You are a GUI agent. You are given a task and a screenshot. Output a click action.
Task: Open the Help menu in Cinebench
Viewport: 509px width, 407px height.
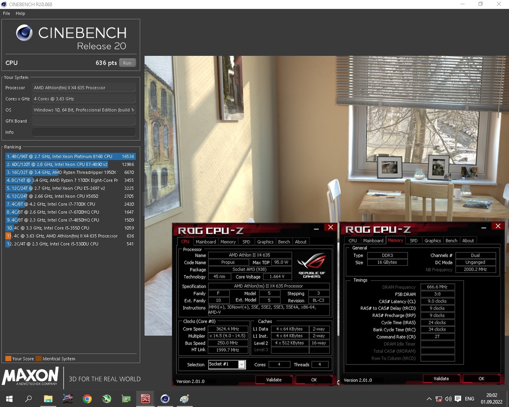point(20,13)
